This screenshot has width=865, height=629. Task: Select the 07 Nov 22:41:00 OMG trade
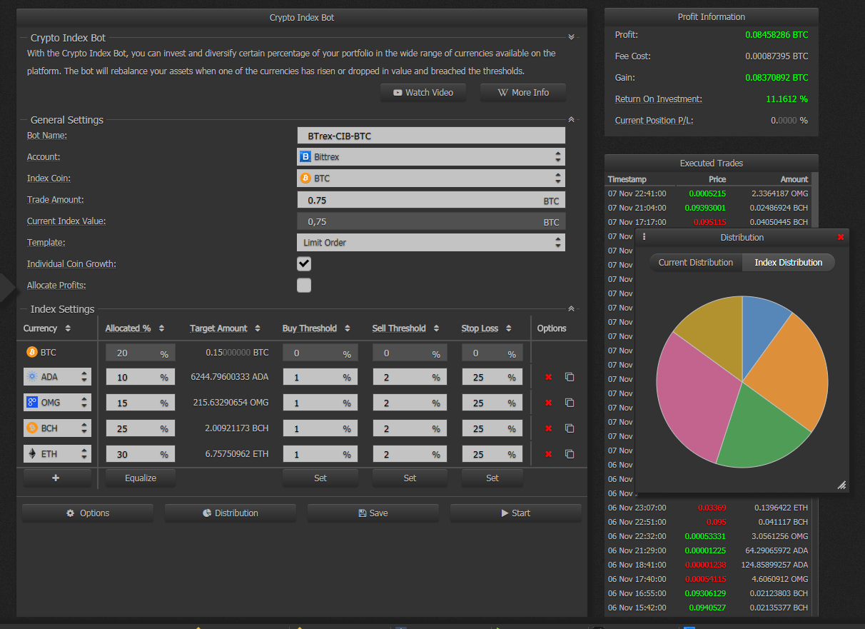pyautogui.click(x=708, y=193)
